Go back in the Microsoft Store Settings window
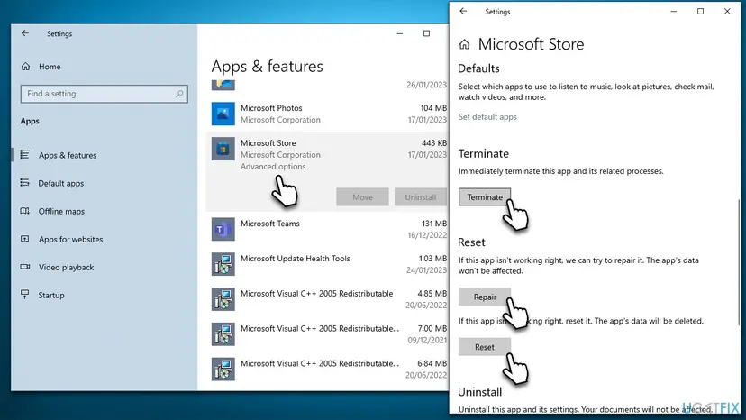746x420 pixels. pyautogui.click(x=463, y=11)
